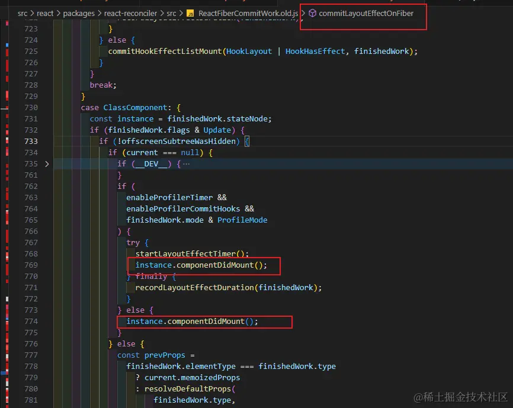Select line number 774
513x408 pixels.
[x=31, y=322]
